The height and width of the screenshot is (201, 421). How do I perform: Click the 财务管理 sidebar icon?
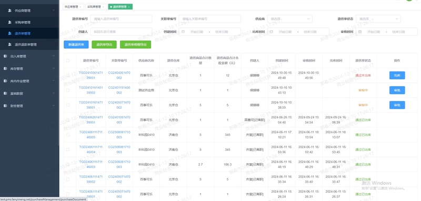(x=5, y=105)
